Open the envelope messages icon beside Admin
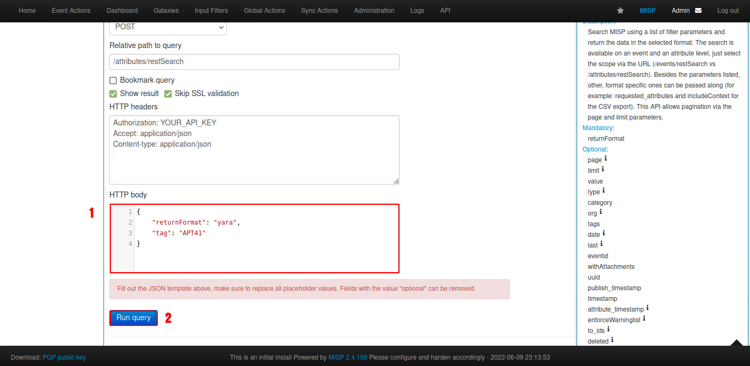750x366 pixels. [x=698, y=11]
